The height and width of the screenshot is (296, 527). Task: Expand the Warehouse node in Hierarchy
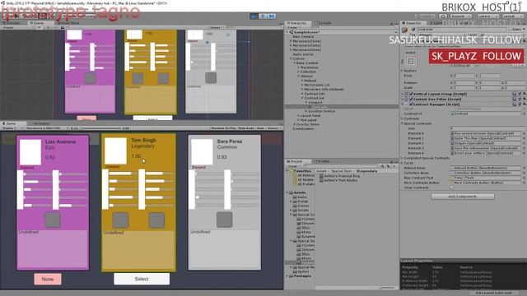(x=298, y=67)
